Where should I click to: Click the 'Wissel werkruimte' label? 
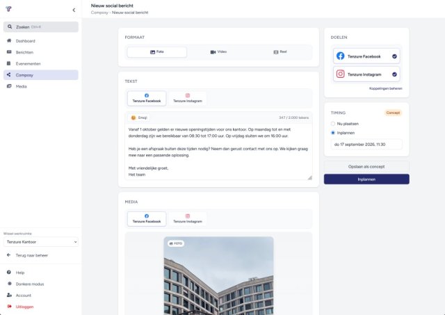(17, 234)
